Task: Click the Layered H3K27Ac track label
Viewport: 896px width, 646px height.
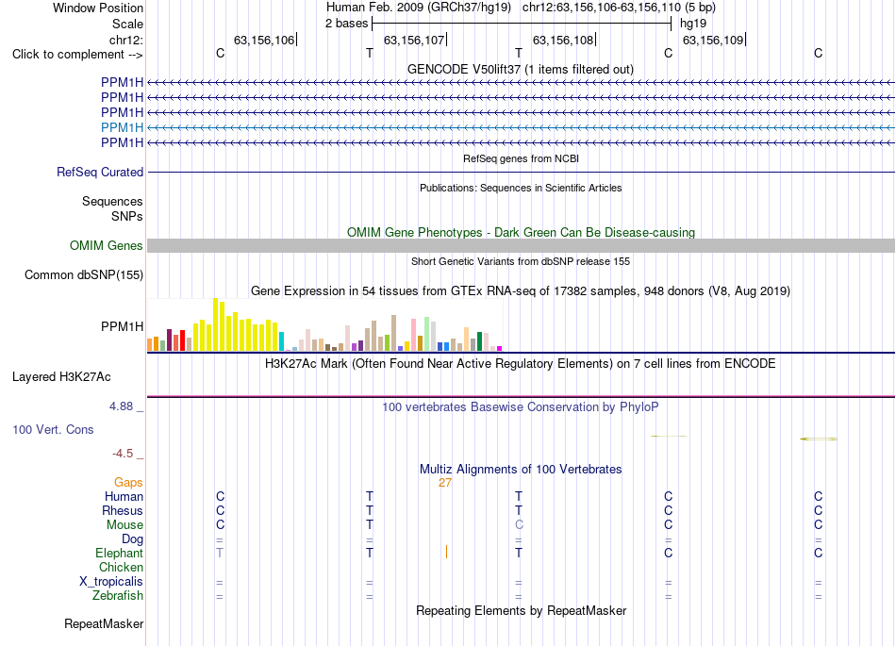Action: point(61,377)
